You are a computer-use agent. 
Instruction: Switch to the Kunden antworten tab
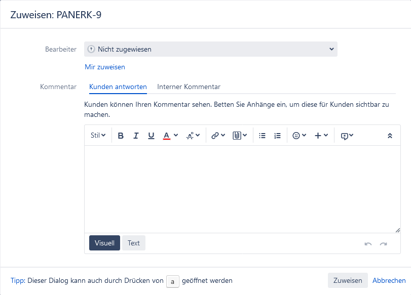118,87
